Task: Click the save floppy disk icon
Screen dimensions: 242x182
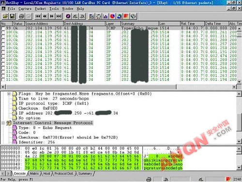Action: pos(13,16)
